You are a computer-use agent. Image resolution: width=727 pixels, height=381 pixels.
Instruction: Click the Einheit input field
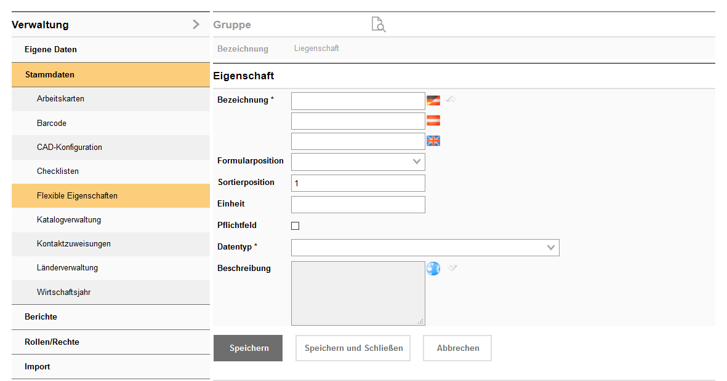tap(358, 204)
